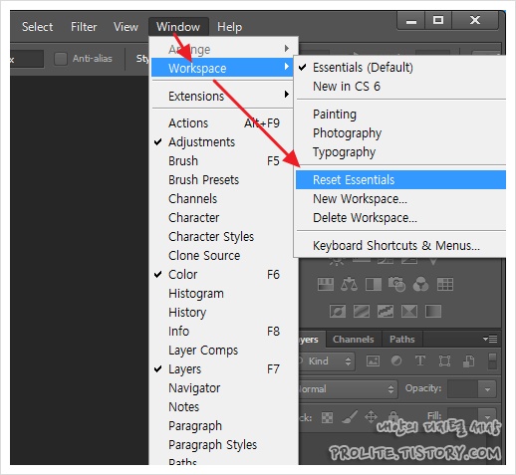This screenshot has height=475, width=516.
Task: Toggle the layer filtering on/off switch
Action: [493, 360]
